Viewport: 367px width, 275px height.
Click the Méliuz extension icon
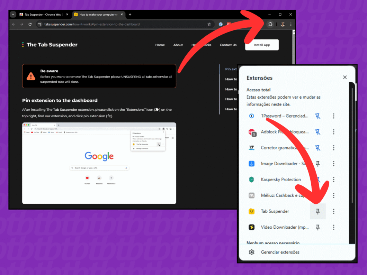click(252, 195)
